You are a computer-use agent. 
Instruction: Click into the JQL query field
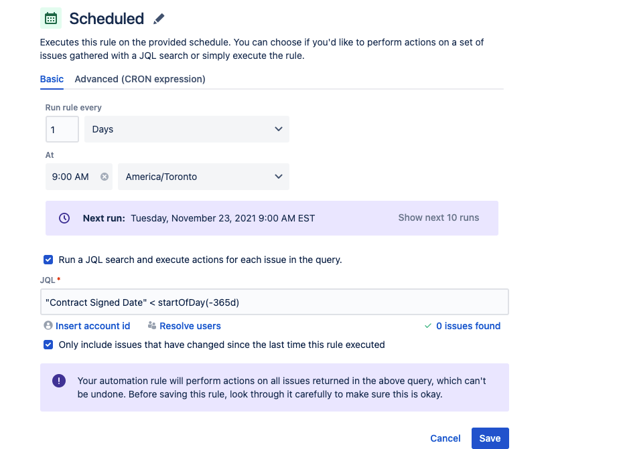coord(274,302)
